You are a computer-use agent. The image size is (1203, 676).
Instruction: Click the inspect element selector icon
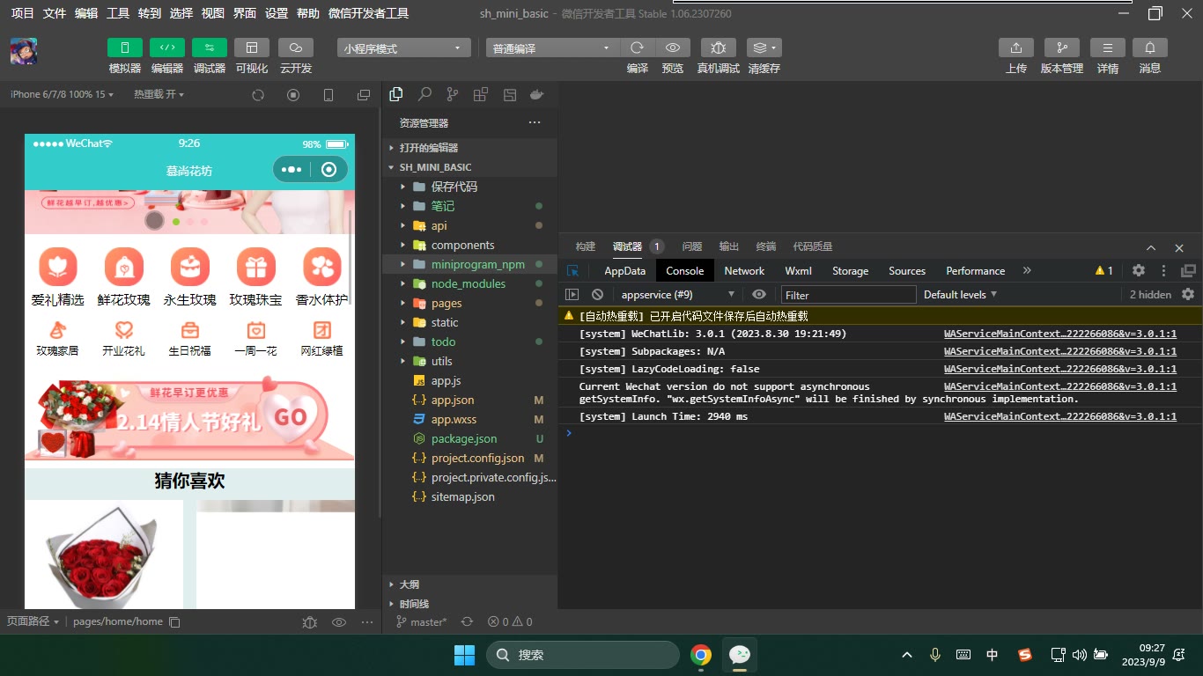pyautogui.click(x=572, y=271)
